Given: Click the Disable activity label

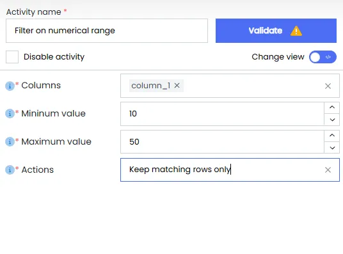Looking at the screenshot, I should coord(54,57).
